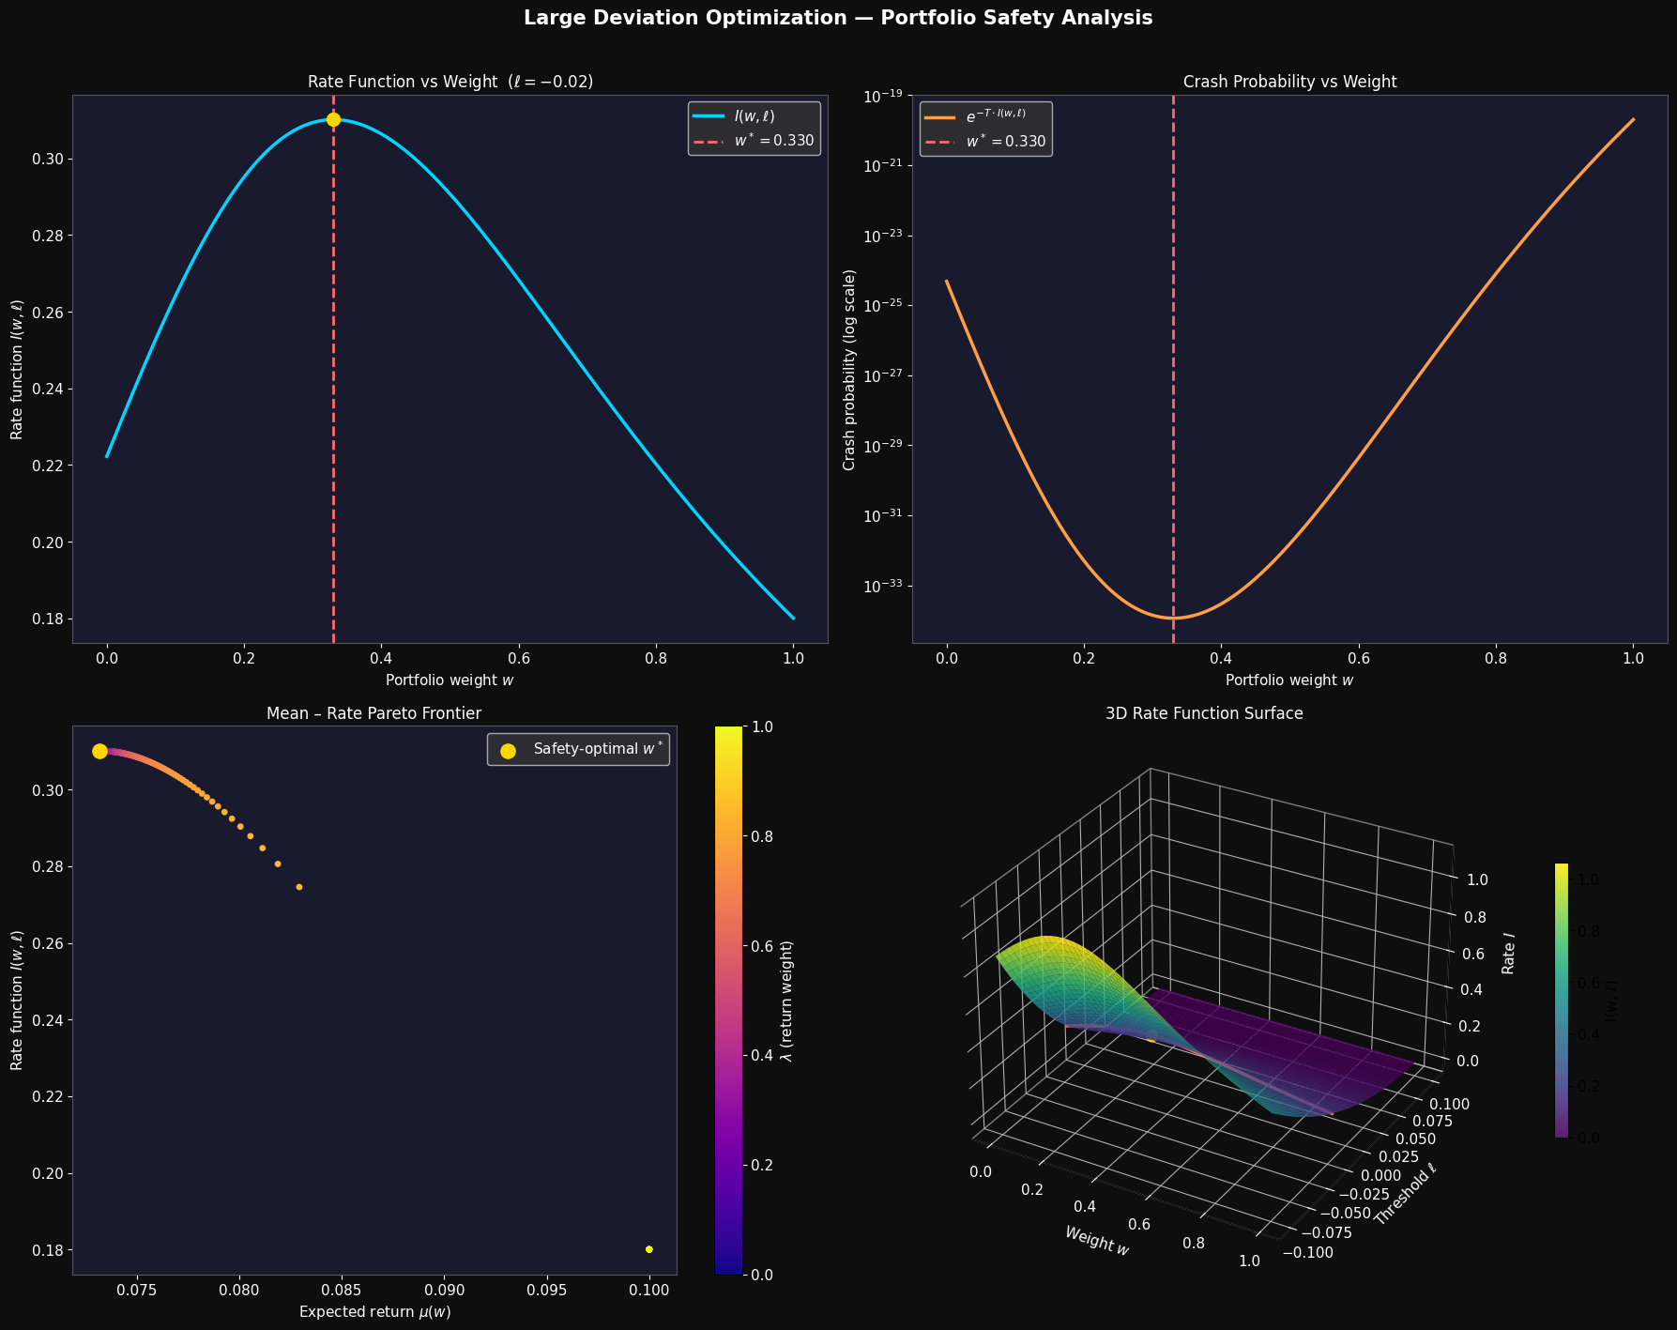This screenshot has height=1330, width=1677.
Task: Click the Expected return μ(w) axis label
Action: click(x=374, y=1311)
